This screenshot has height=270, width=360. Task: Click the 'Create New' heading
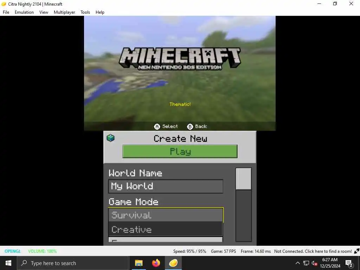tap(180, 139)
